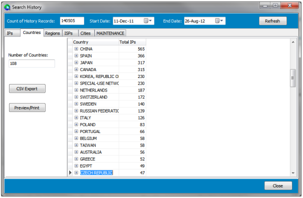Close window with title bar X

point(289,6)
